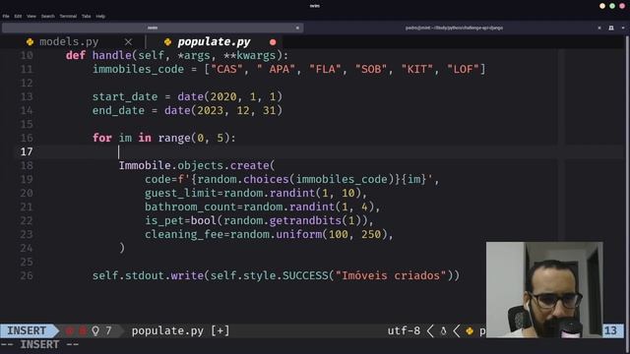Click 'create' method on line 18

tap(250, 165)
